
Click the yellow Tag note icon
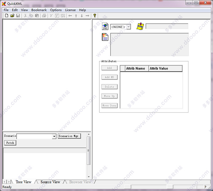coord(140,26)
